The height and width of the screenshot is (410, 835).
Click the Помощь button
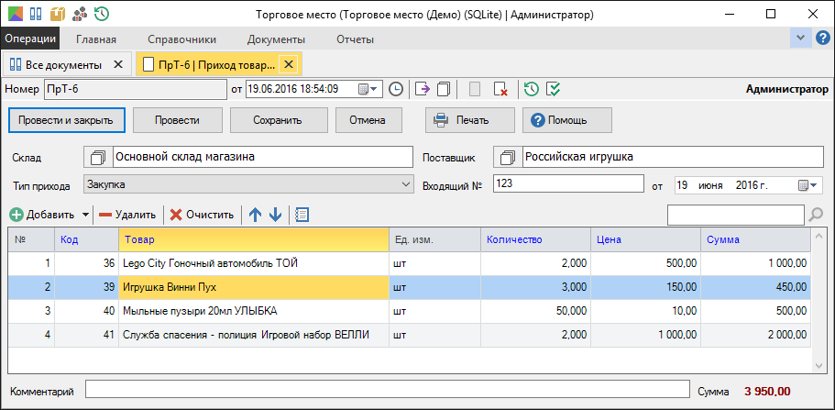567,120
